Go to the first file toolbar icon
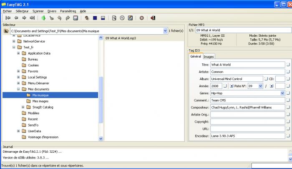This screenshot has height=169, width=292. tap(8, 18)
